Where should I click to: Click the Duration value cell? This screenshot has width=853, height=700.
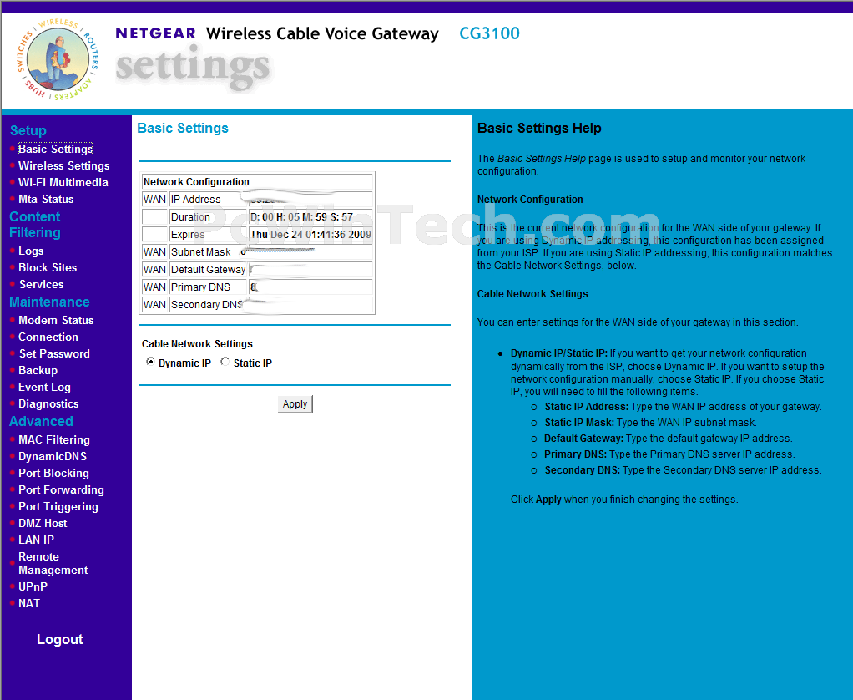(310, 216)
